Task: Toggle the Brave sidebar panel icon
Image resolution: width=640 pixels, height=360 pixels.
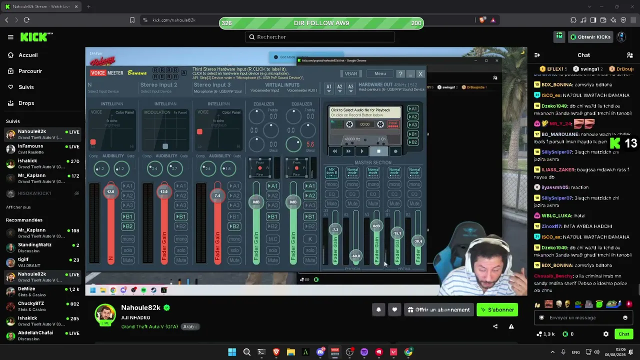Action: (x=593, y=20)
